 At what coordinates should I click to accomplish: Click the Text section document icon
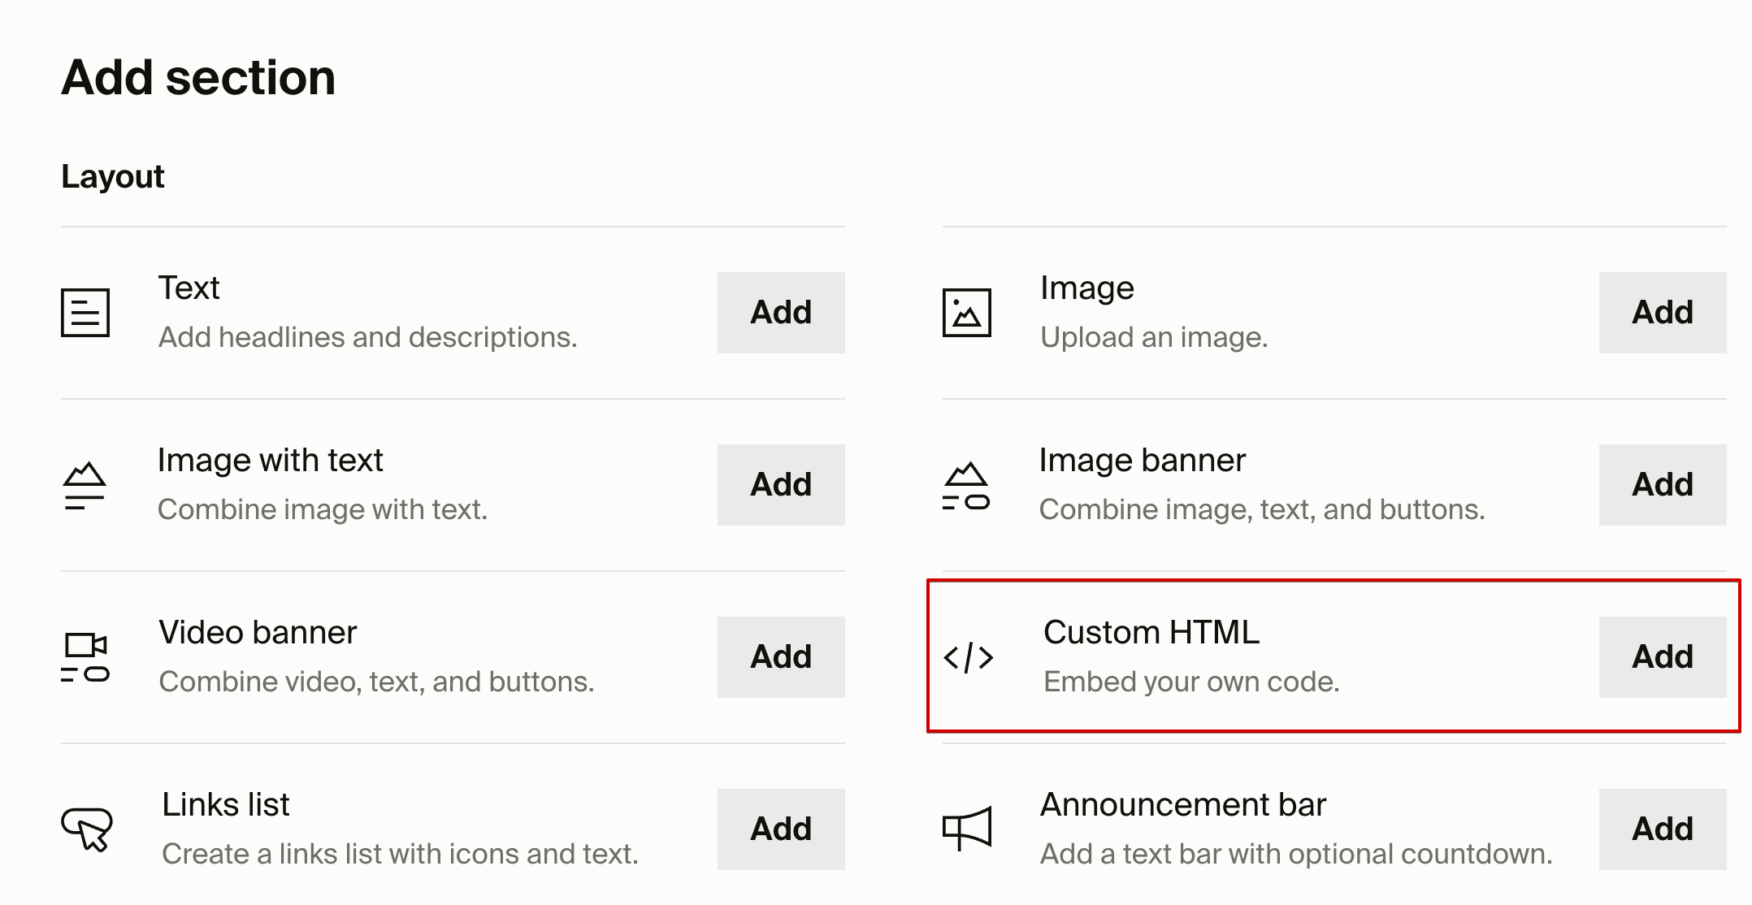click(x=85, y=312)
